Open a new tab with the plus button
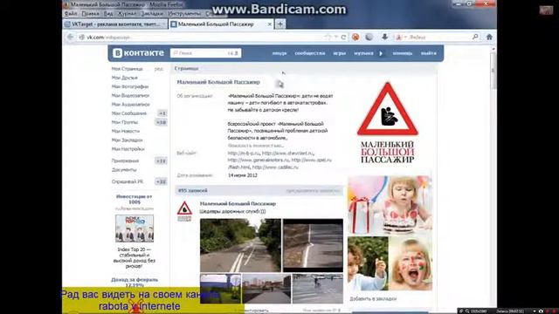Image resolution: width=559 pixels, height=314 pixels. (x=280, y=24)
